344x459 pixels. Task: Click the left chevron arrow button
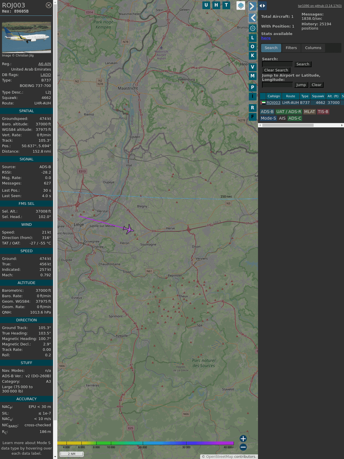pyautogui.click(x=253, y=18)
